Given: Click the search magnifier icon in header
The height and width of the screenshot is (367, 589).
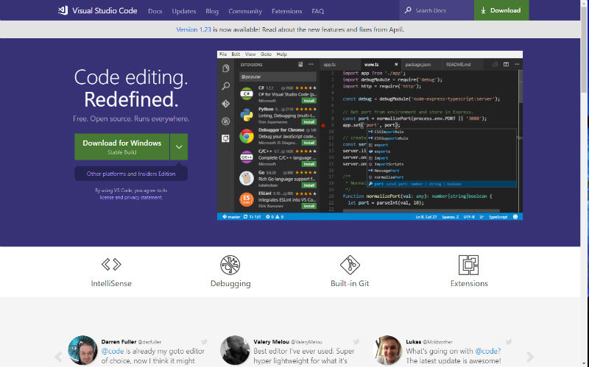Looking at the screenshot, I should pyautogui.click(x=408, y=10).
